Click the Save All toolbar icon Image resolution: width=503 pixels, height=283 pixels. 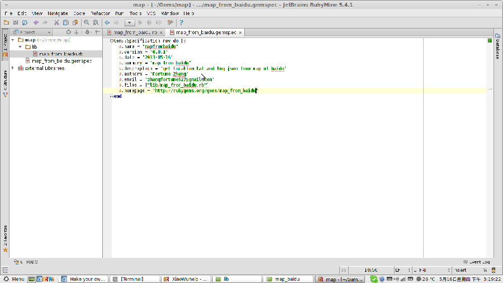16,22
